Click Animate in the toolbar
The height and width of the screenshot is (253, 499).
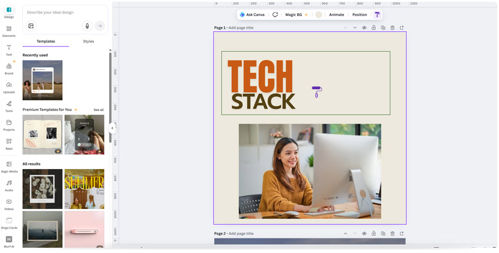(336, 15)
